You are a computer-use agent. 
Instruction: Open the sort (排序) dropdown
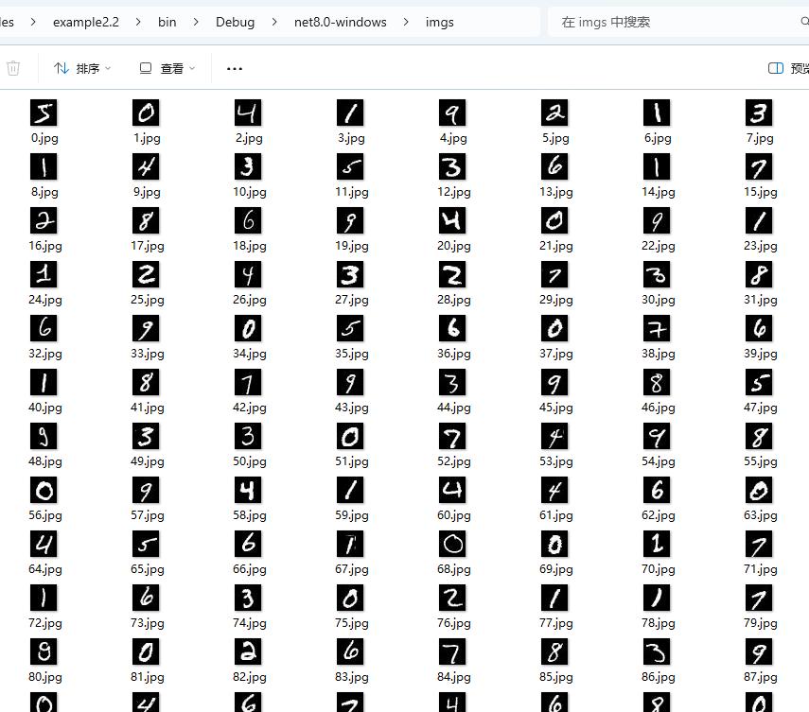[82, 68]
